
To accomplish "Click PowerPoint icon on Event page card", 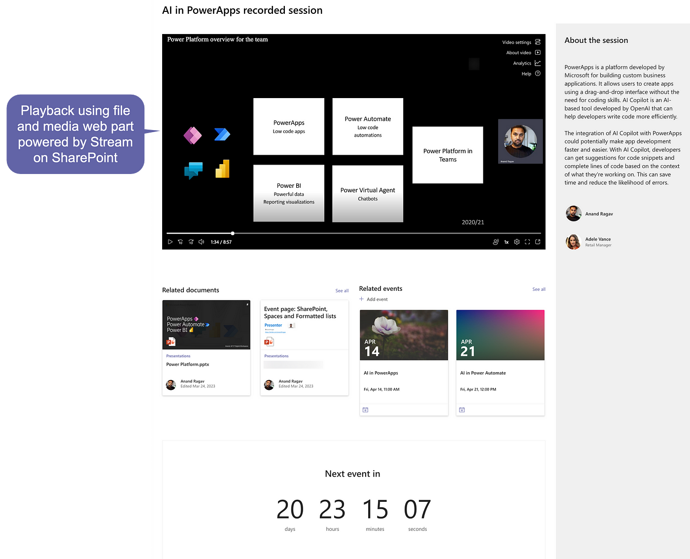I will click(269, 342).
